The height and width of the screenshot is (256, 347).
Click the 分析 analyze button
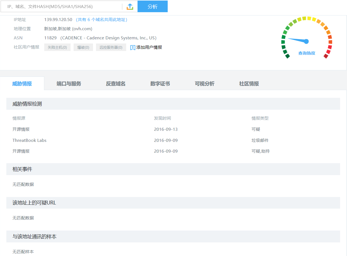152,7
